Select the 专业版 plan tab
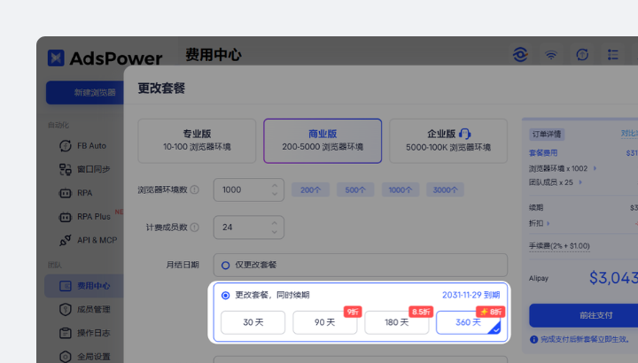Screen dimensions: 638x363 click(x=197, y=141)
